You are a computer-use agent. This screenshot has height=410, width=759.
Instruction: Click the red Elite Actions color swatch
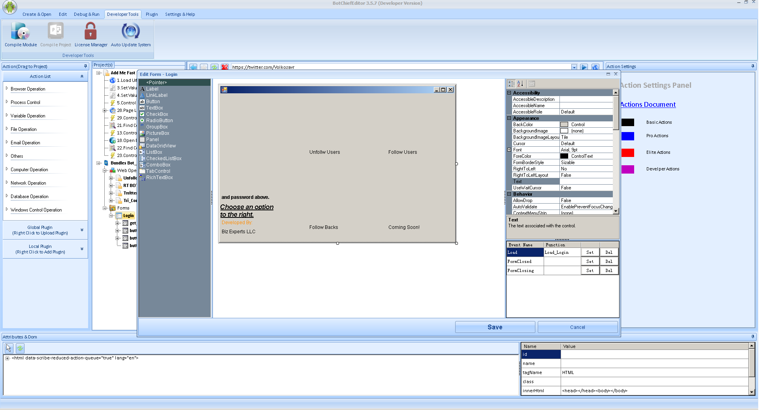(627, 153)
